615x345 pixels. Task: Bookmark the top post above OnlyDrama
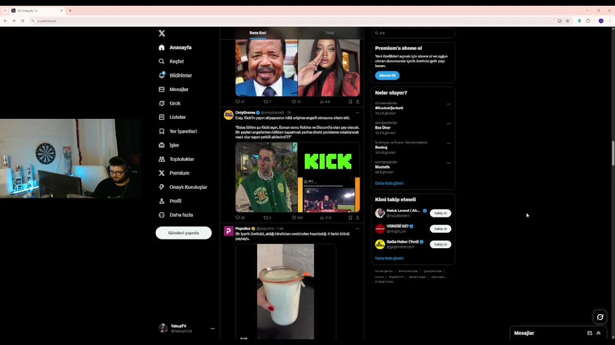click(x=350, y=102)
